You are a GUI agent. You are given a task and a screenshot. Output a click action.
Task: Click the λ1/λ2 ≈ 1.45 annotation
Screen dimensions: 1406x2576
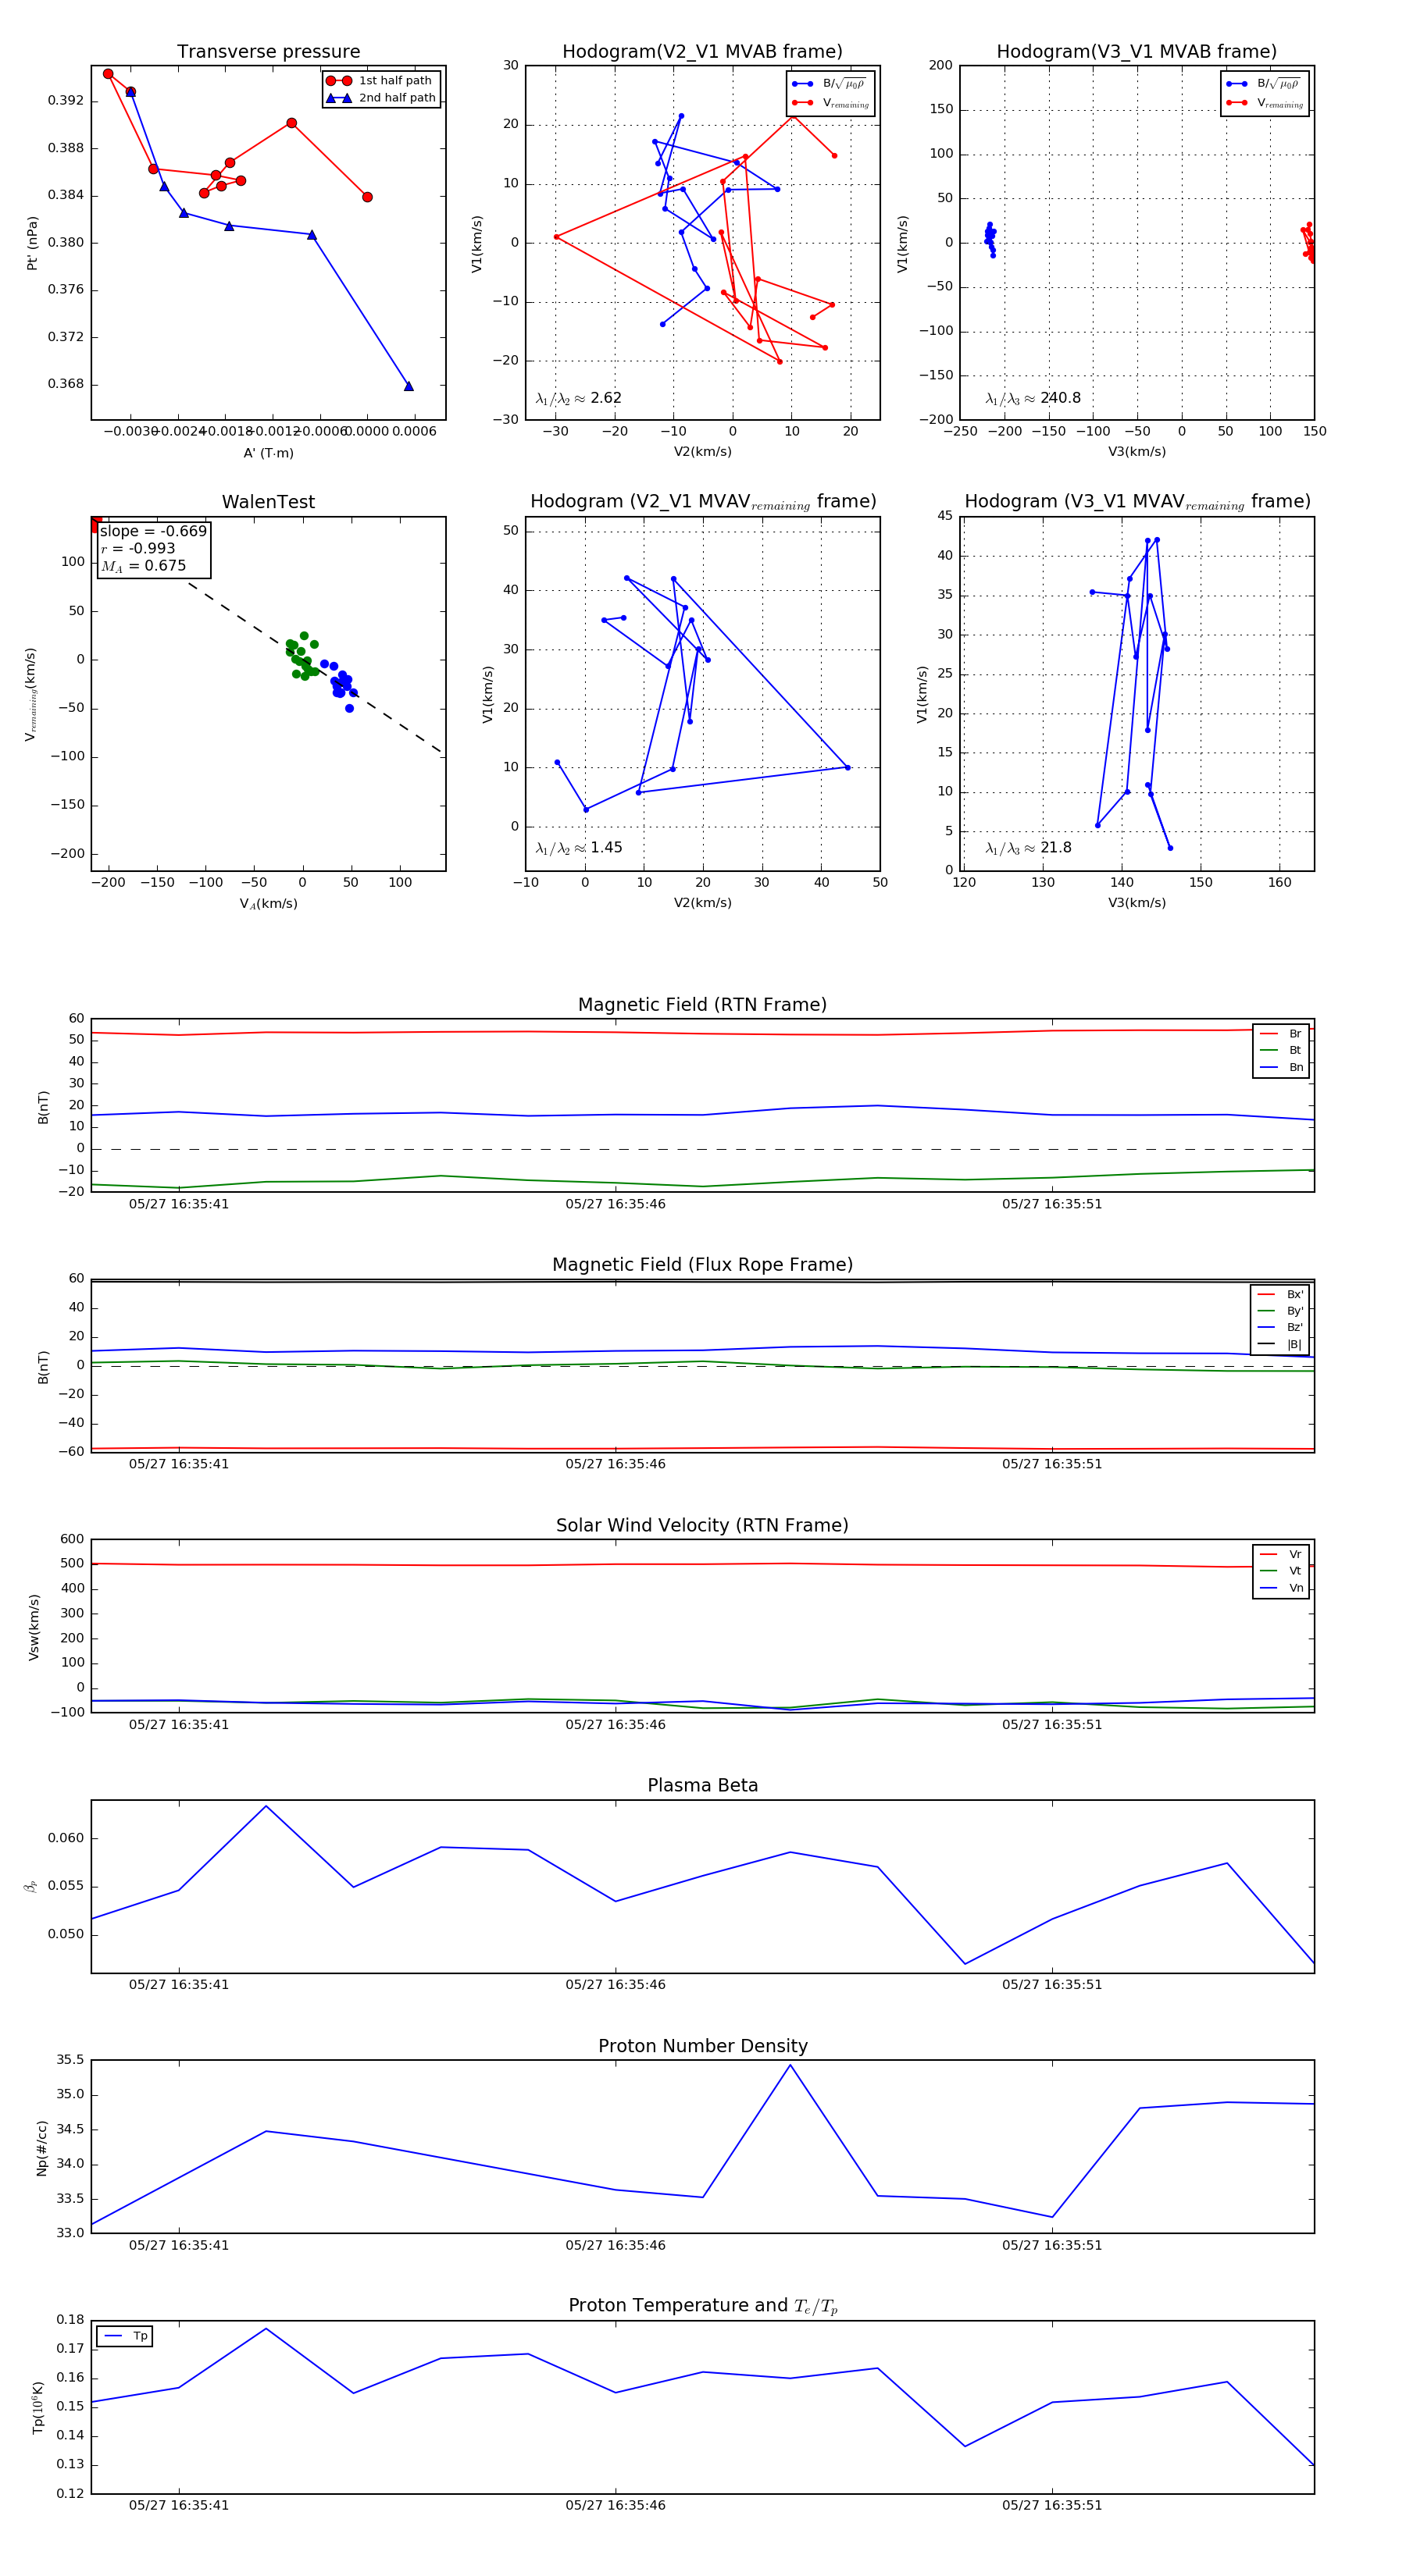[x=578, y=848]
